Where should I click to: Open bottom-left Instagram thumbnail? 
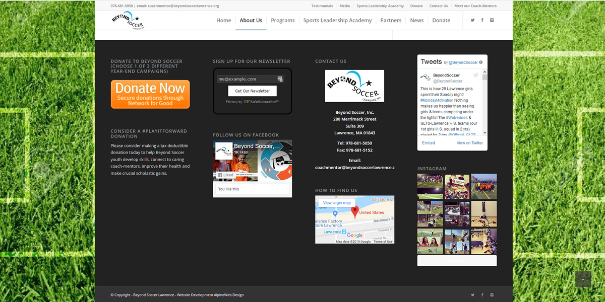click(430, 242)
